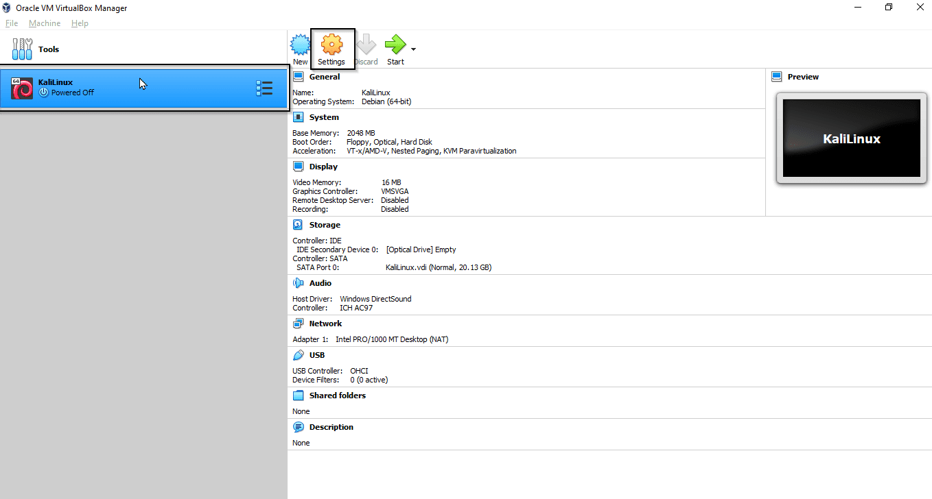The image size is (932, 499).
Task: Click the Preview panel heading
Action: pos(803,77)
